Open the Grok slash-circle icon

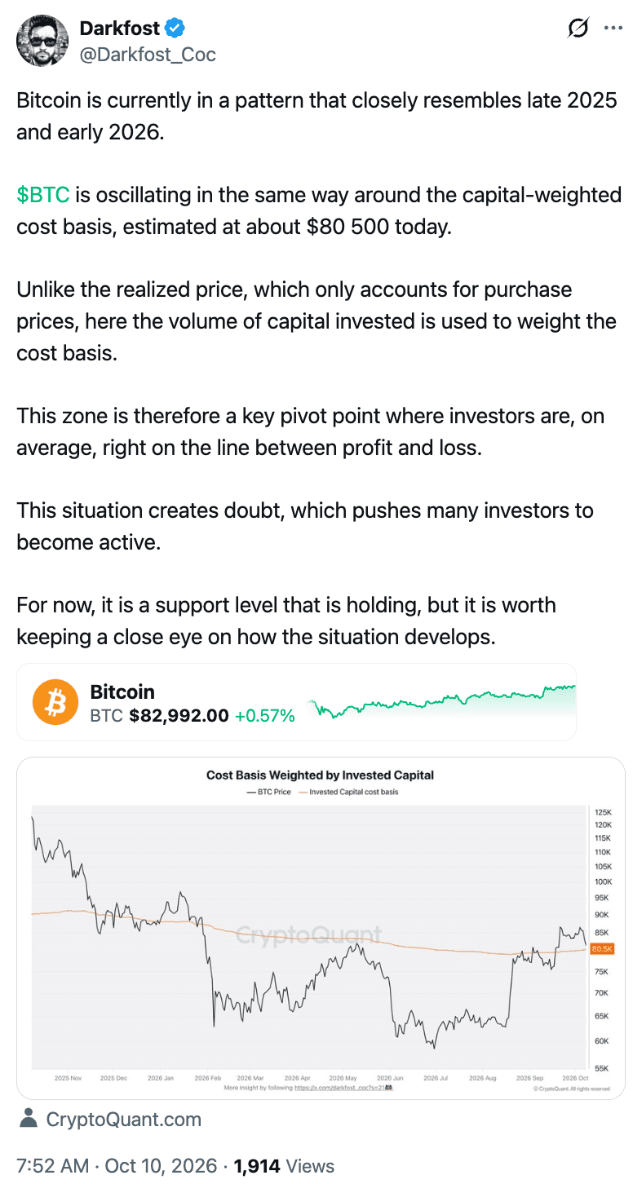point(578,29)
